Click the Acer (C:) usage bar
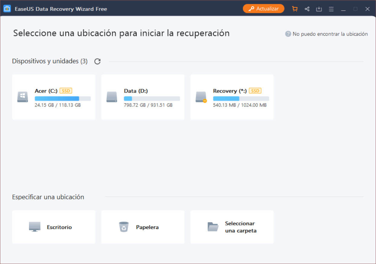 coord(63,98)
